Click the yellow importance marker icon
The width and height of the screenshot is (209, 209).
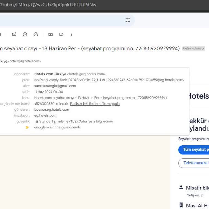(x=27, y=127)
